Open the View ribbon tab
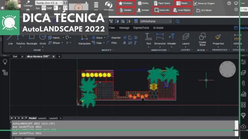This screenshot has height=139, width=248. click(x=112, y=28)
